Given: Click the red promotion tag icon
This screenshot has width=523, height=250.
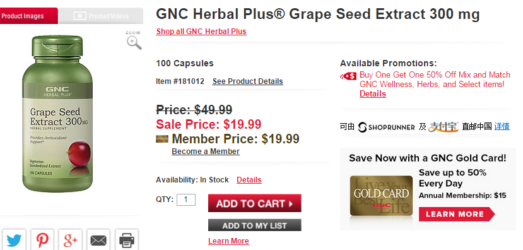Looking at the screenshot, I should tap(348, 76).
